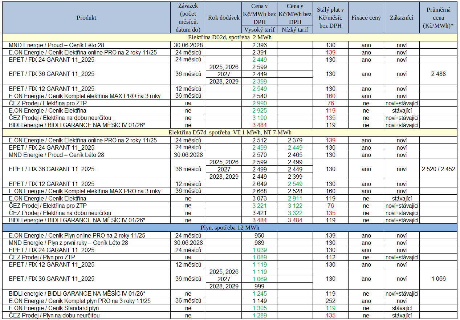Click the Fixace ceny header cell

366,18
